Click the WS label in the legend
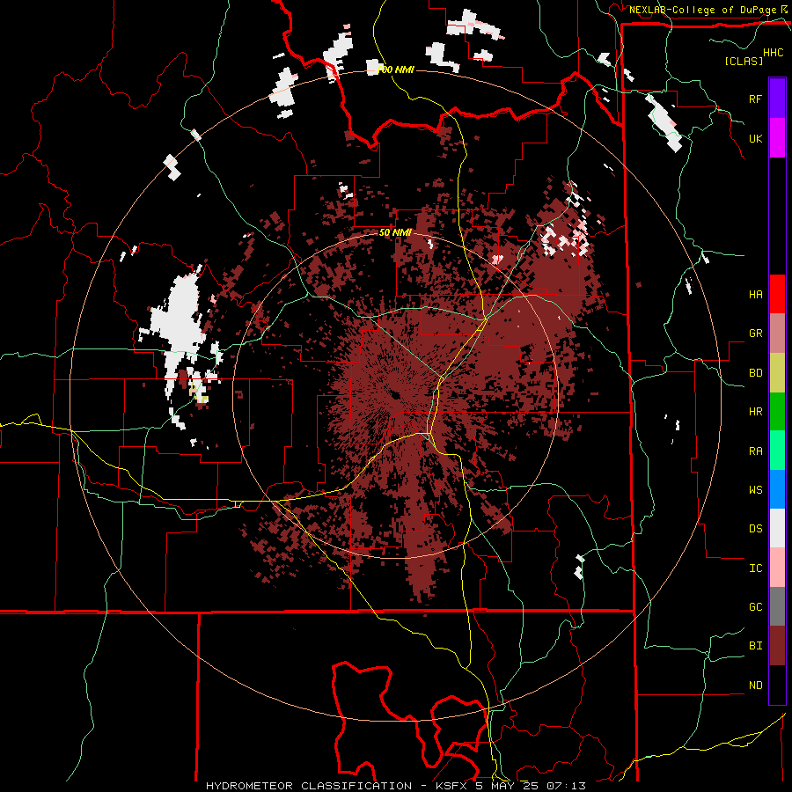The width and height of the screenshot is (792, 792). coord(755,489)
